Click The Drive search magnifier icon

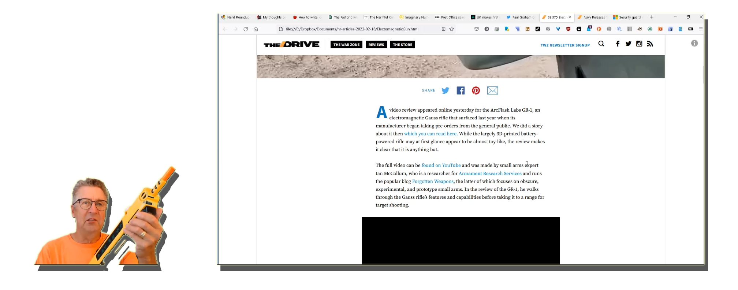click(x=601, y=44)
